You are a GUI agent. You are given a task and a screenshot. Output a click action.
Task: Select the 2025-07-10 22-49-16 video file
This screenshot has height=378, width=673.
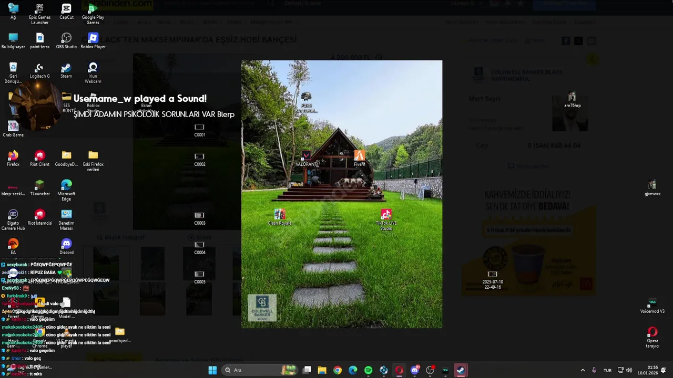[493, 280]
